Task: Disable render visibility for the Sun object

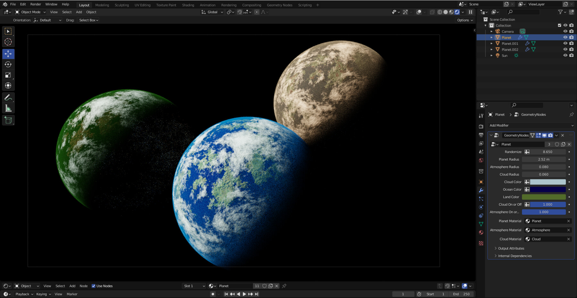Action: [572, 55]
